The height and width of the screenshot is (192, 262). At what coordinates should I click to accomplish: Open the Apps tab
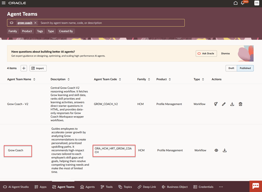pyautogui.click(x=40, y=187)
